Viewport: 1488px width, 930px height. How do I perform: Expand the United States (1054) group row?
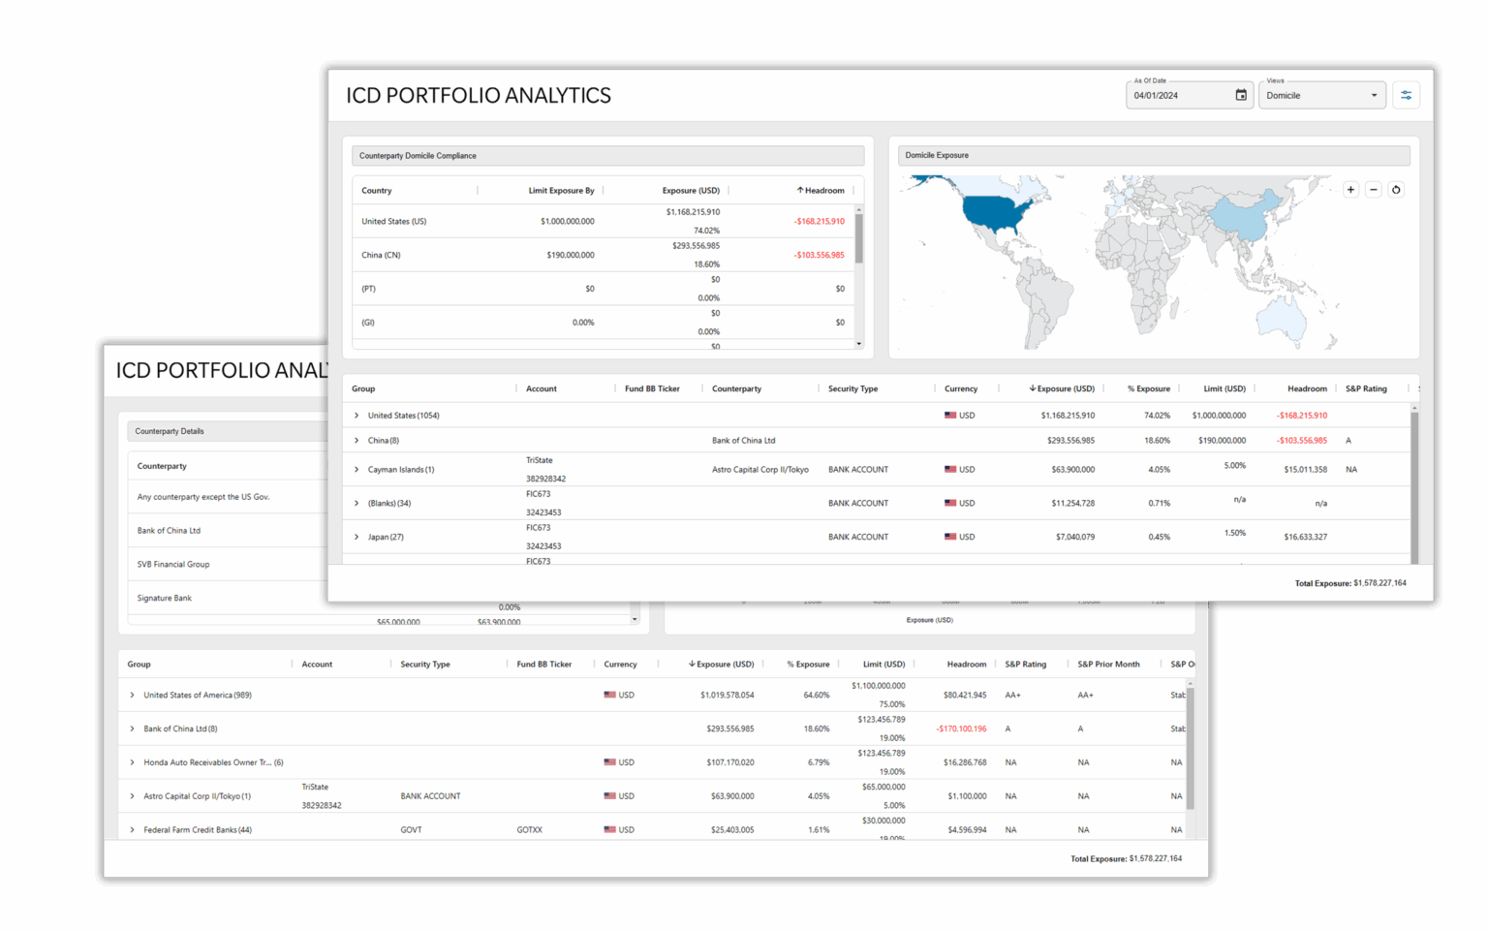coord(356,415)
